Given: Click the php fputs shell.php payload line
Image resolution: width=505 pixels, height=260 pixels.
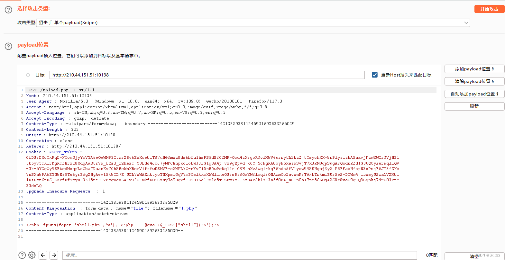Looking at the screenshot, I should coord(123,225).
